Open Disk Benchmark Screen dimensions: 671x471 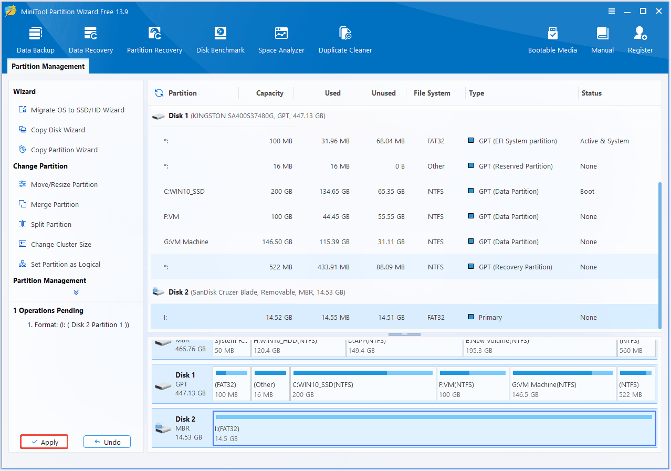point(221,40)
